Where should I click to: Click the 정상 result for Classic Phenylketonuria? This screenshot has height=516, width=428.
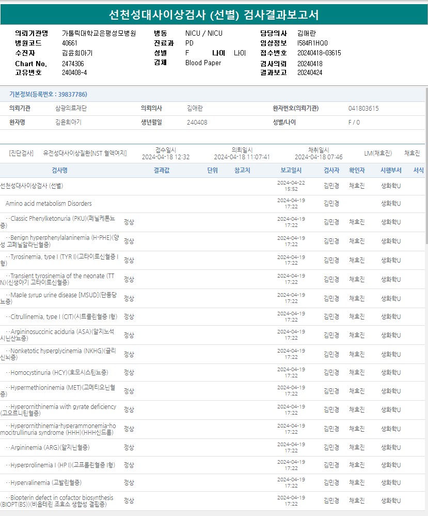(x=129, y=222)
